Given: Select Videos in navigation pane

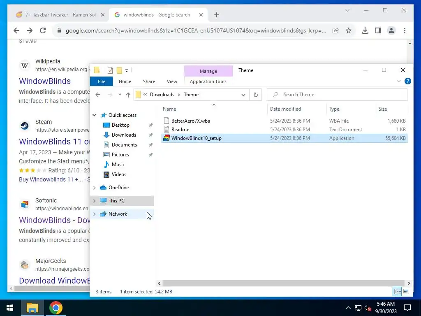Looking at the screenshot, I should pos(119,174).
